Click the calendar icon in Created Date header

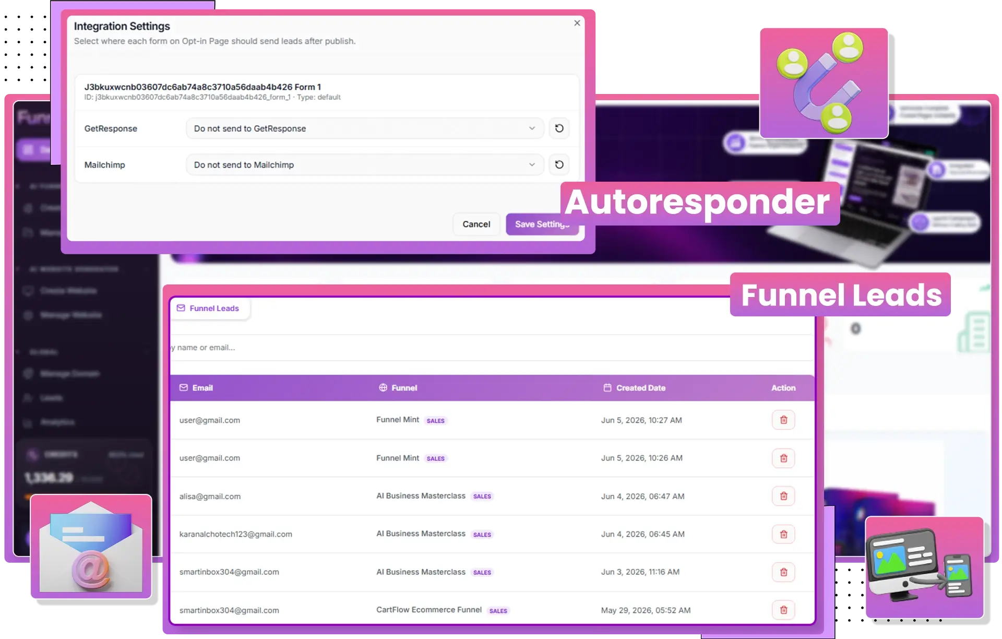607,388
